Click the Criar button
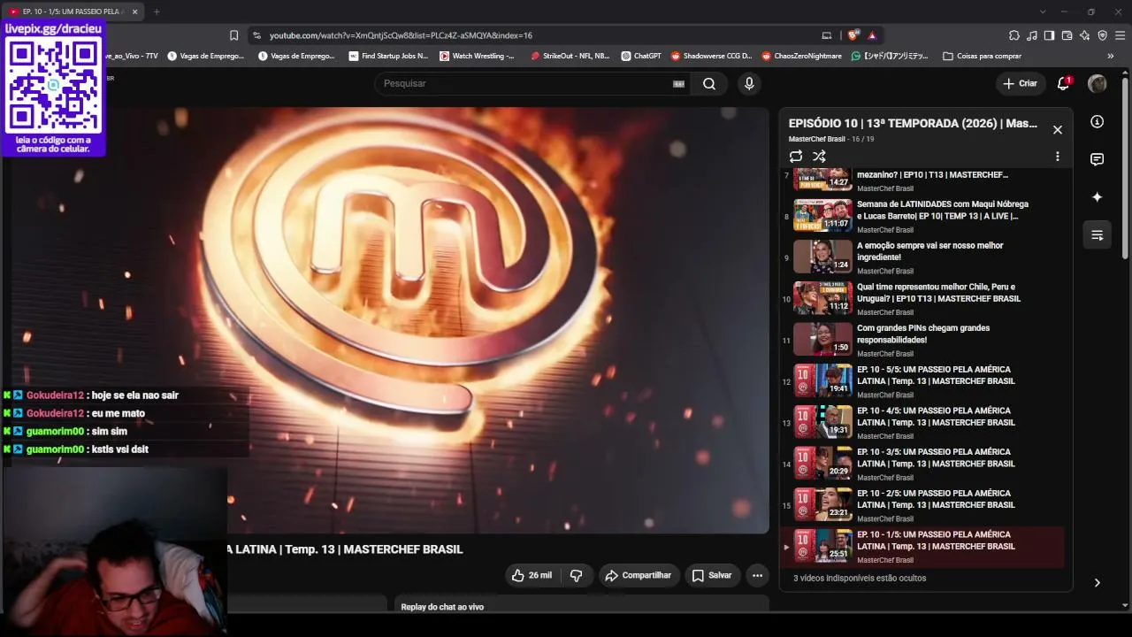The width and height of the screenshot is (1132, 637). [x=1020, y=83]
